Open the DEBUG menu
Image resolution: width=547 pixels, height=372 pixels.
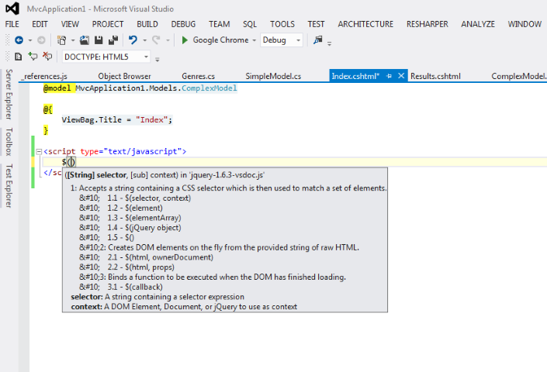[183, 24]
